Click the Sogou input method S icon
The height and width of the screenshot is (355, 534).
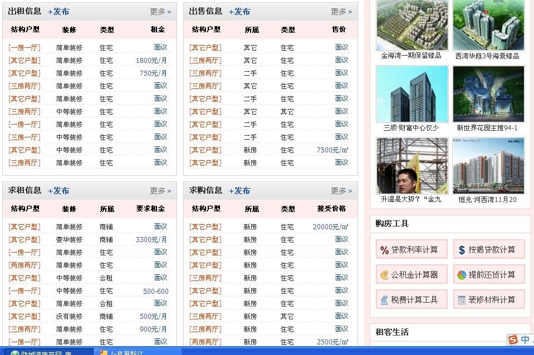coord(513,339)
